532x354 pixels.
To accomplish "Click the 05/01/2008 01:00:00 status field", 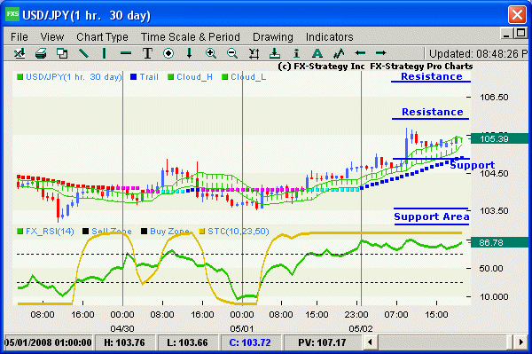I will (48, 342).
